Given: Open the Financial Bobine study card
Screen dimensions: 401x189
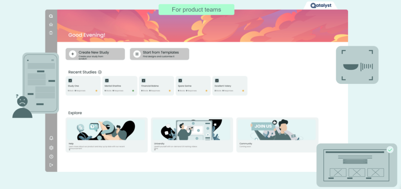Looking at the screenshot, I should (x=157, y=86).
